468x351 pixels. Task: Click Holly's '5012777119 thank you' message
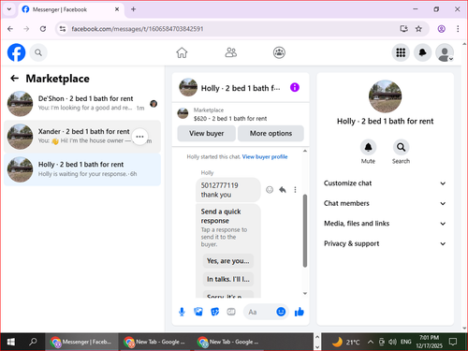[x=228, y=190]
